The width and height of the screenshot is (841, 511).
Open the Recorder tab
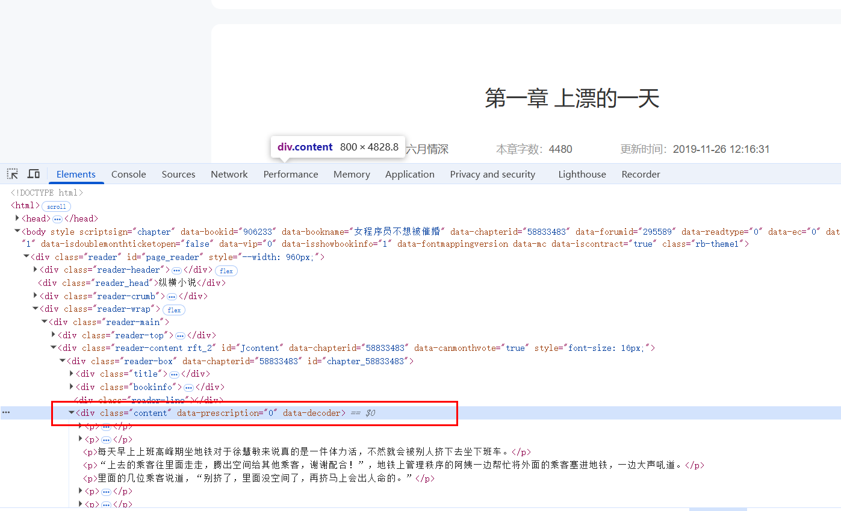point(641,174)
